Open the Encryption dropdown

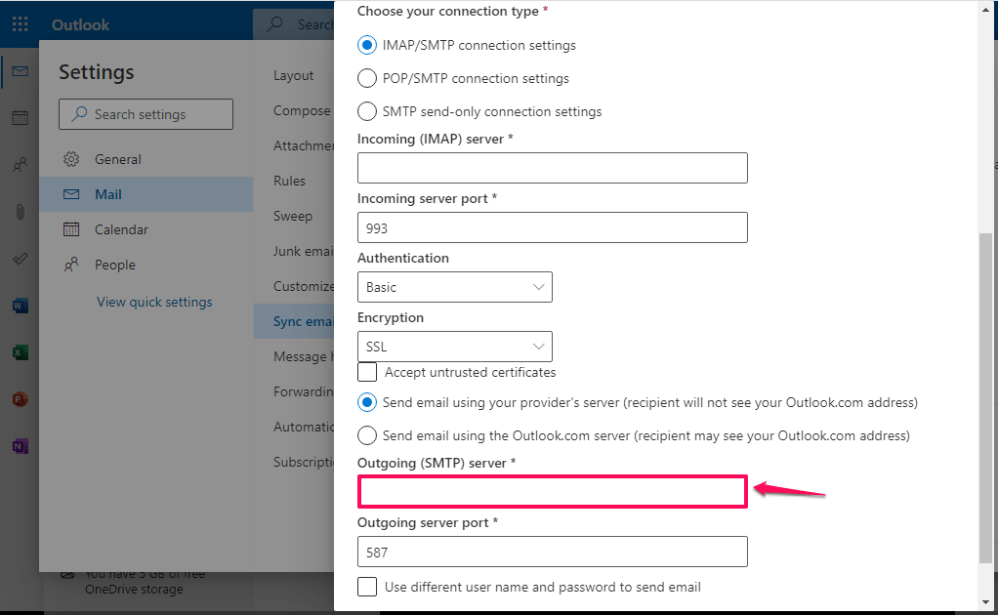[454, 346]
